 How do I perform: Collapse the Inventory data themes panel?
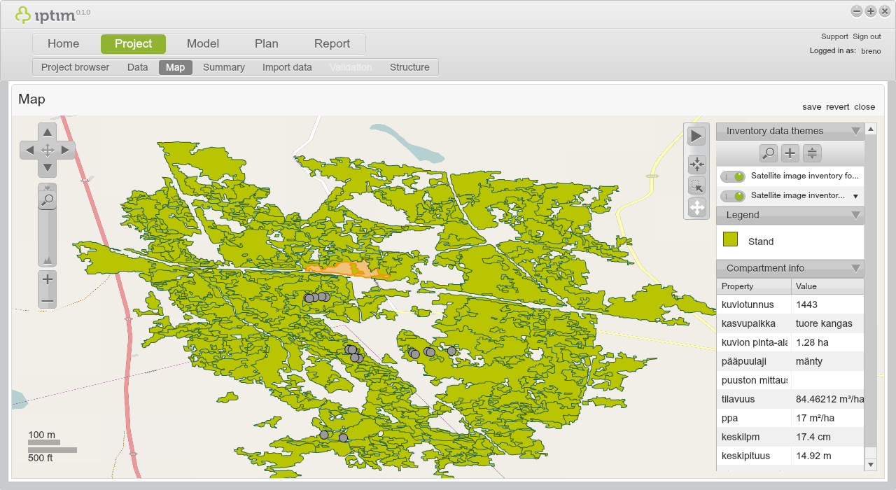click(855, 131)
